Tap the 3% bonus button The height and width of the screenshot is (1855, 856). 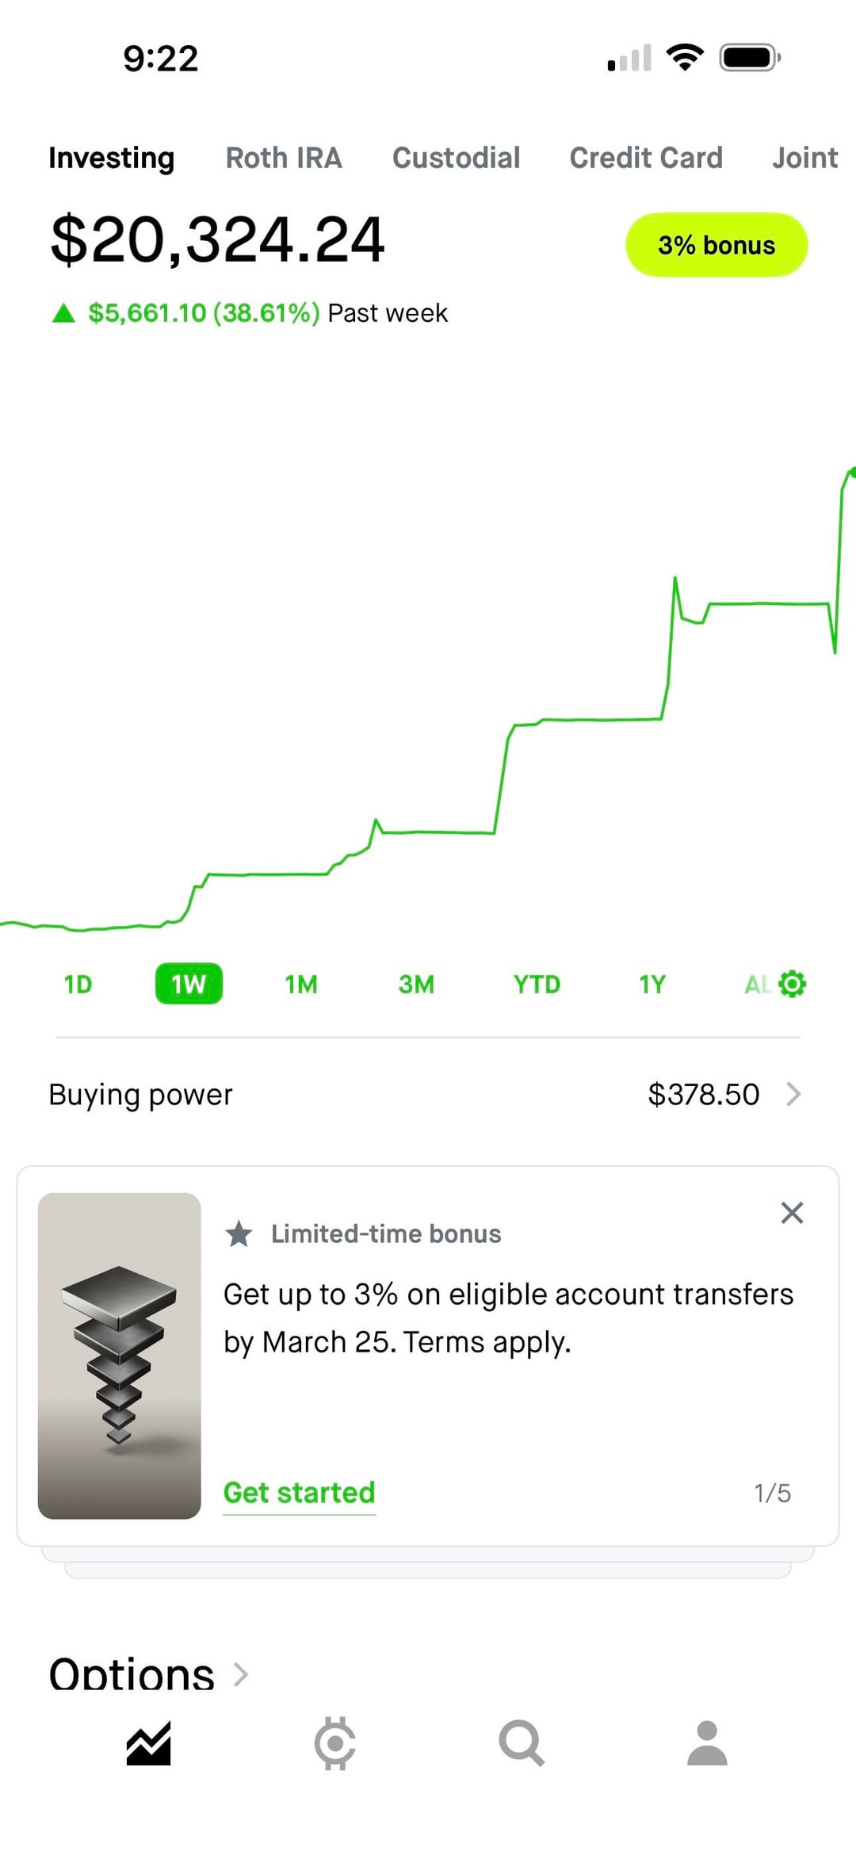(x=717, y=245)
